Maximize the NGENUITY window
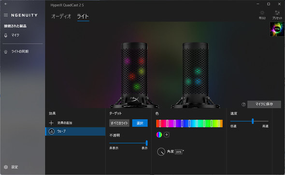Image resolution: width=285 pixels, height=175 pixels. [269, 4]
